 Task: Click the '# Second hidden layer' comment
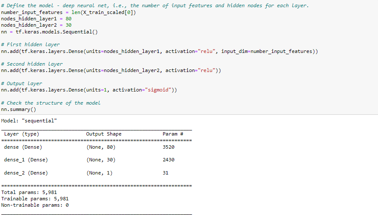tap(32, 64)
